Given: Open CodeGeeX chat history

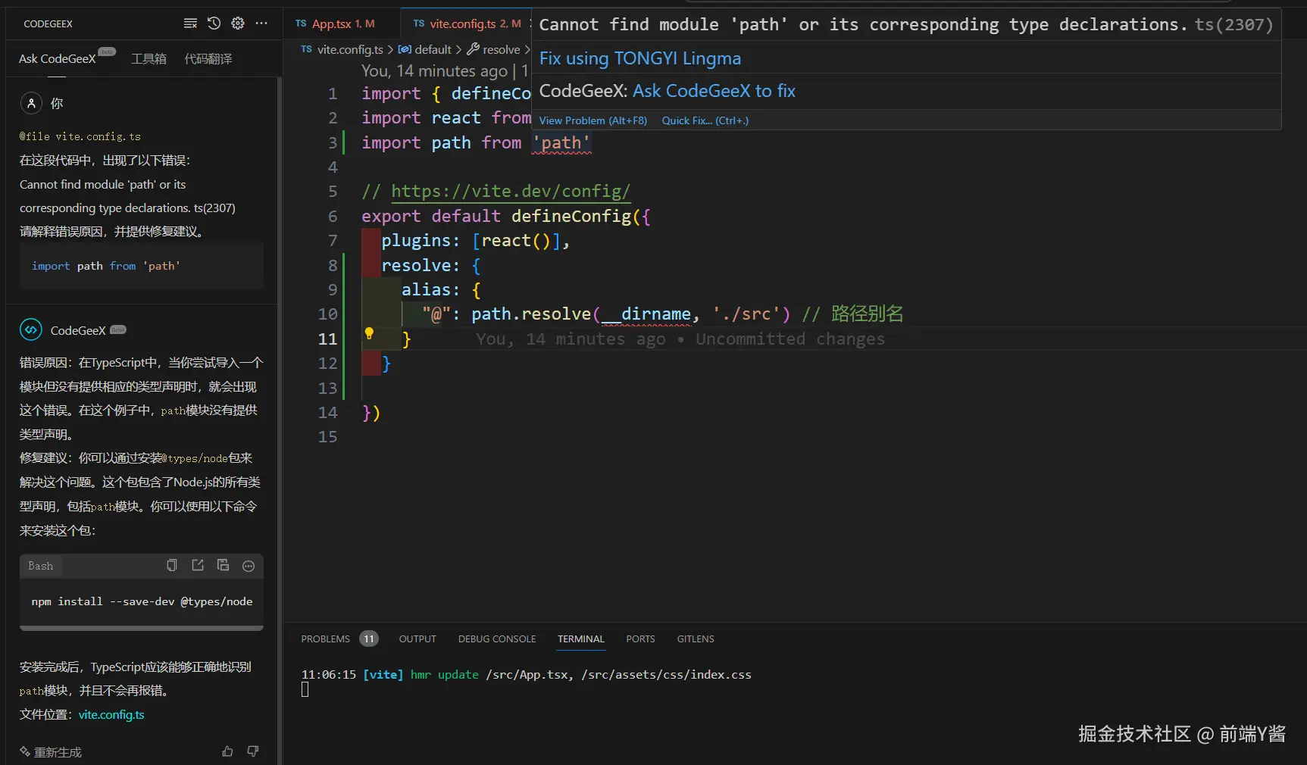Looking at the screenshot, I should 214,23.
